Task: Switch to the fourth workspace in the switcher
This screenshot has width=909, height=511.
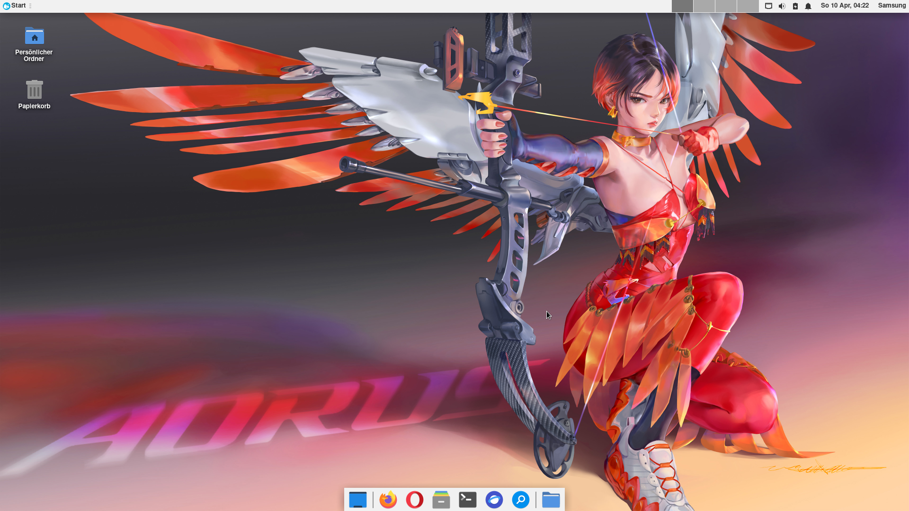Action: (x=748, y=6)
